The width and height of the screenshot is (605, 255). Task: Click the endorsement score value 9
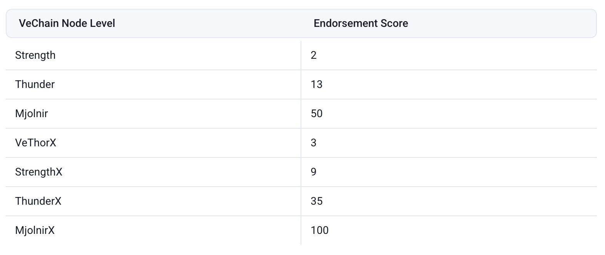[314, 172]
